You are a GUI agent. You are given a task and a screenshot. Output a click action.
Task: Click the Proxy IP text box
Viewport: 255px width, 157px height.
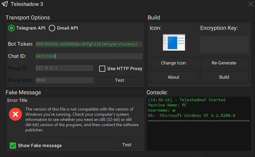pyautogui.click(x=64, y=68)
